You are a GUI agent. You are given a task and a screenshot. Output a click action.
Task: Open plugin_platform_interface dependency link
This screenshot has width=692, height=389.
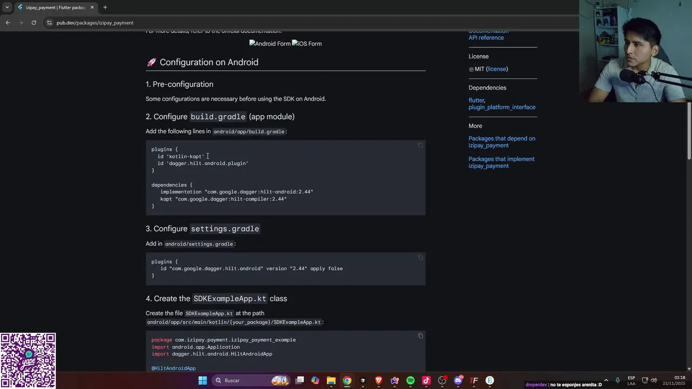pos(502,108)
